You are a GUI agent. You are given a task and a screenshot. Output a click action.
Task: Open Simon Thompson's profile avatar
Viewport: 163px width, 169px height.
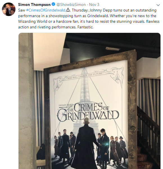(x=9, y=9)
